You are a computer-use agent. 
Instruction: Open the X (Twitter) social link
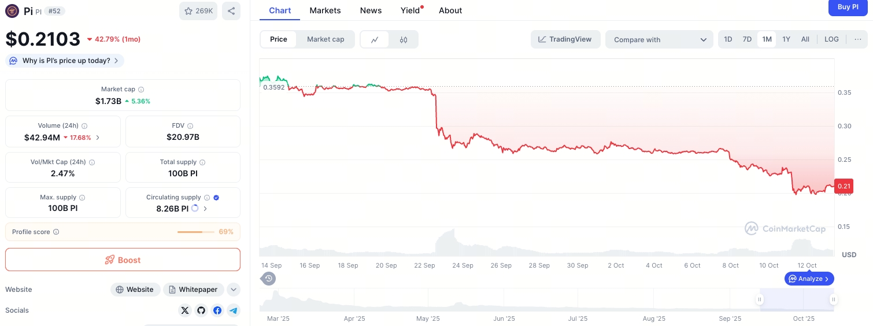coord(185,310)
